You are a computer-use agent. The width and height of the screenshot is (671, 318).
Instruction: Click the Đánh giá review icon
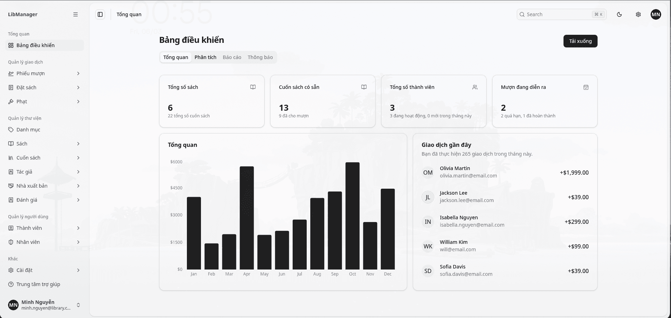(11, 200)
